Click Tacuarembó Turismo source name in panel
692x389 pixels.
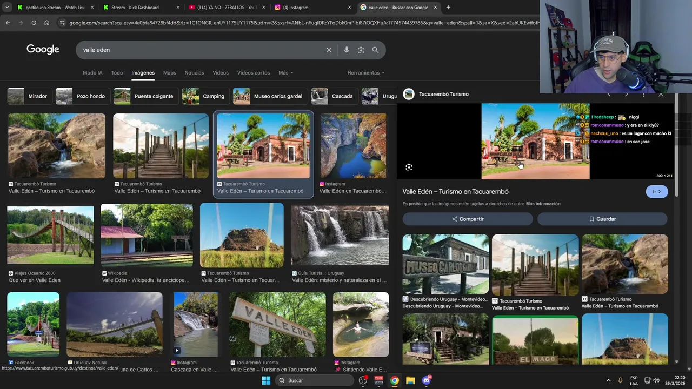pos(443,94)
